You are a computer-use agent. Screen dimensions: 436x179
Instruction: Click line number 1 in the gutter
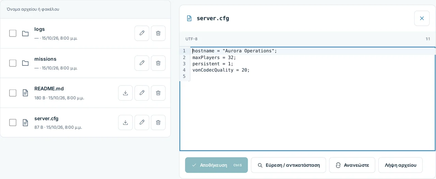[184, 51]
